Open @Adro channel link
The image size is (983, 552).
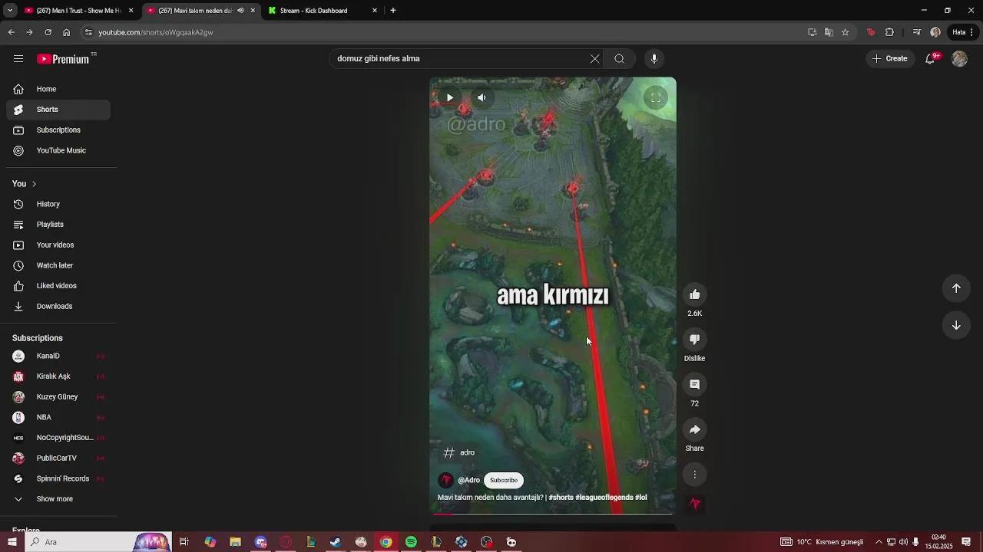(x=468, y=481)
